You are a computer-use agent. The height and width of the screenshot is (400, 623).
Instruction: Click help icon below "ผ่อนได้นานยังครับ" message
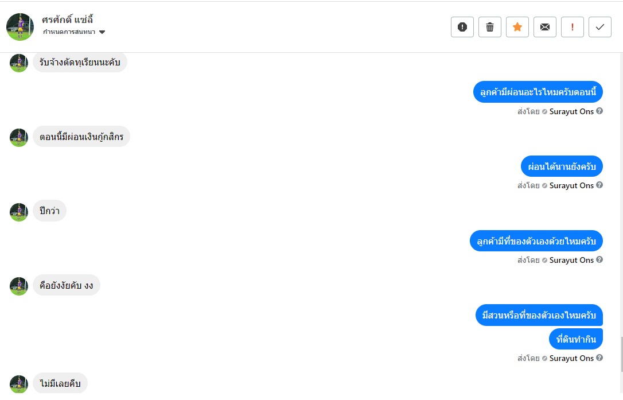tap(599, 185)
